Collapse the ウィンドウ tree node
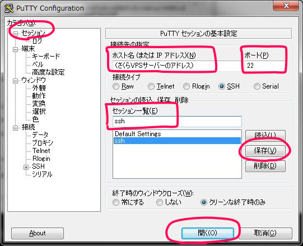 [15, 81]
